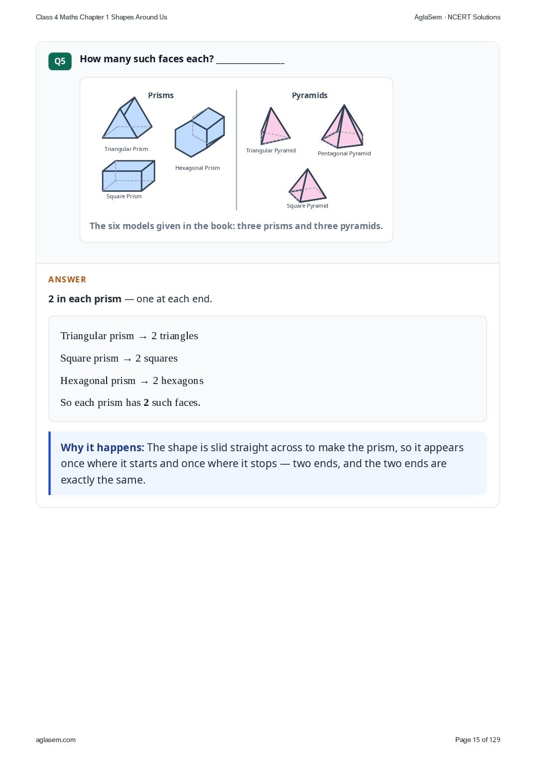The image size is (536, 758).
Task: Select the Triangular Prism figure
Action: pos(127,118)
